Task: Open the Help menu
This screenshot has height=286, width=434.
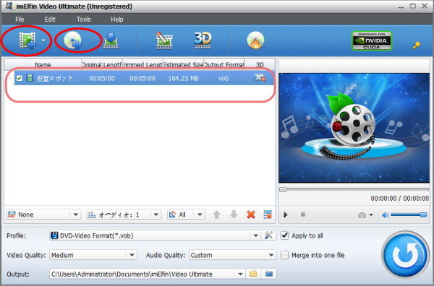Action: (116, 19)
